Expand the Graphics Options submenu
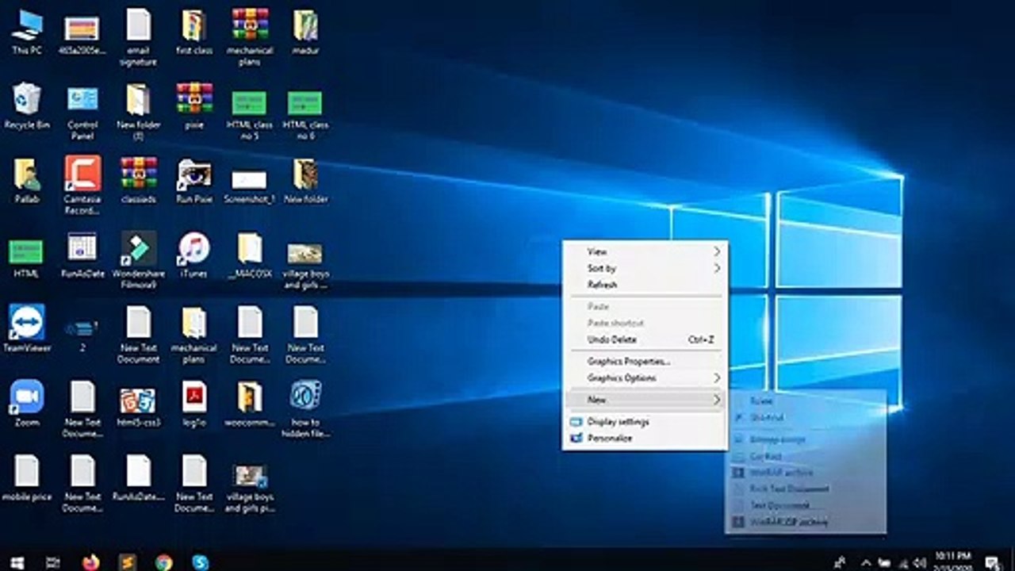This screenshot has width=1015, height=571. click(645, 377)
